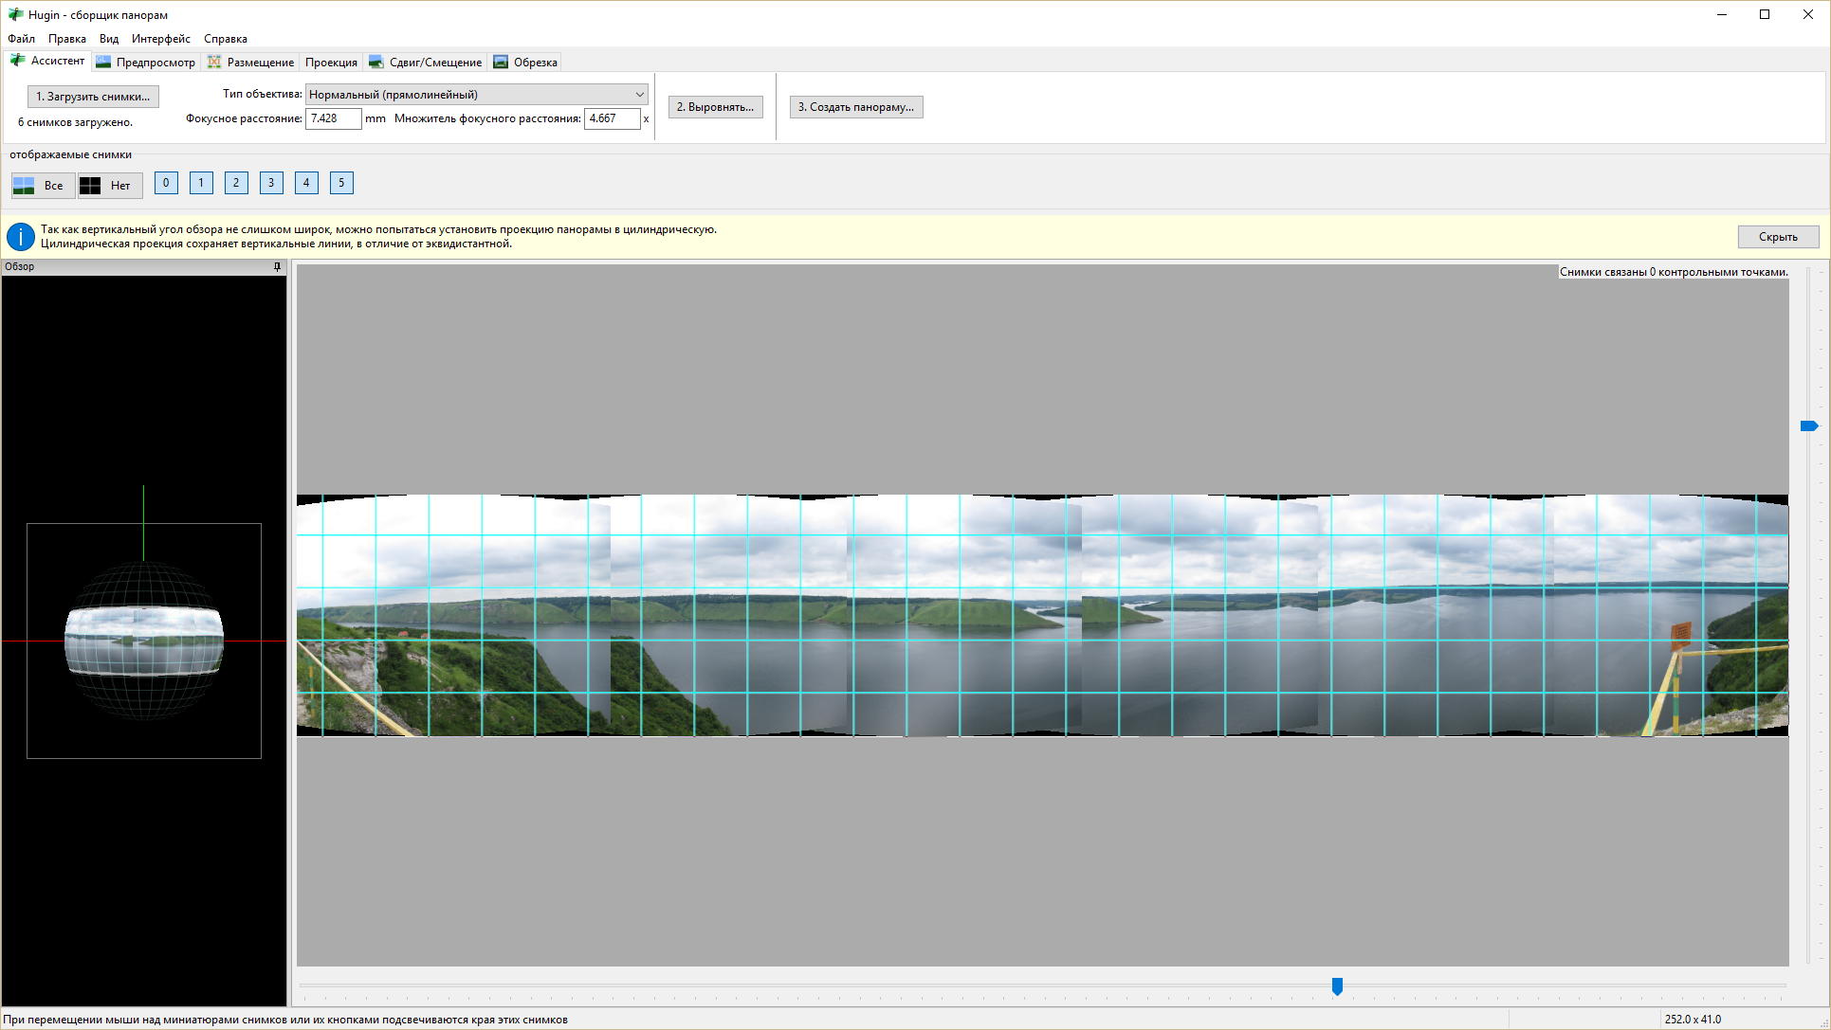The height and width of the screenshot is (1030, 1831).
Task: Click the Размещение tab icon
Action: [x=215, y=63]
